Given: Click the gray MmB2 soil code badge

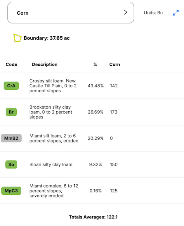Looking at the screenshot, I should click(x=11, y=138).
